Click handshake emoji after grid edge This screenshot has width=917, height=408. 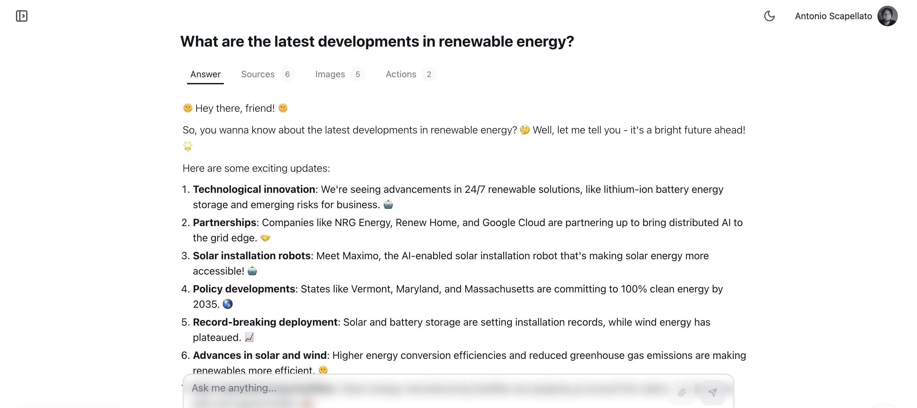click(x=265, y=238)
